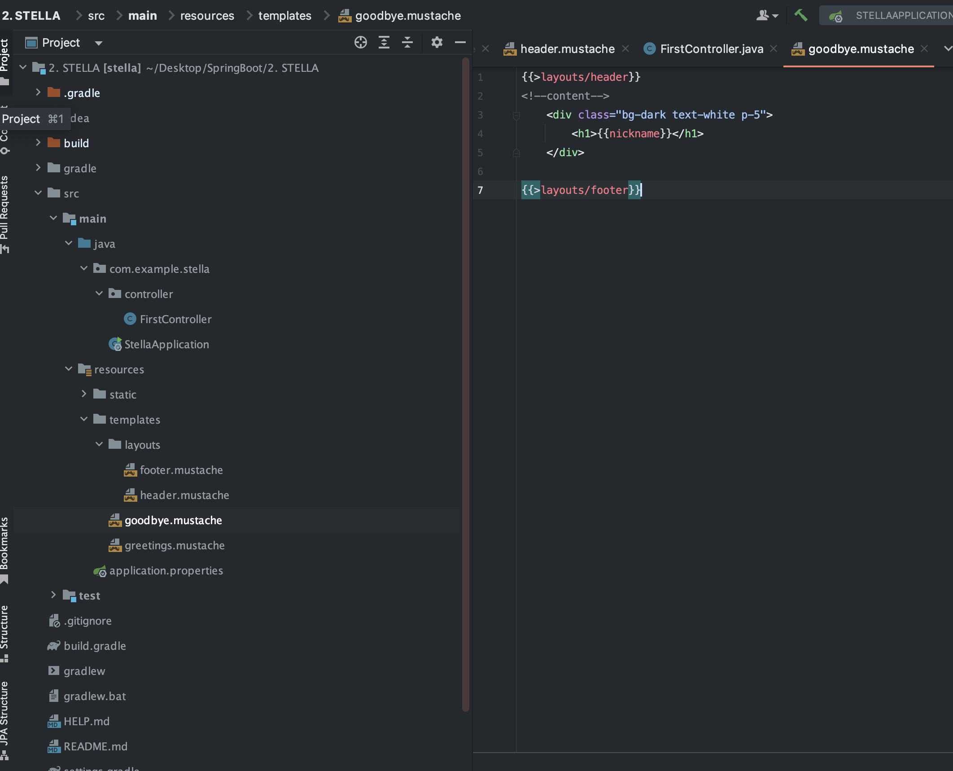Expand the build folder
This screenshot has height=771, width=953.
[x=38, y=143]
